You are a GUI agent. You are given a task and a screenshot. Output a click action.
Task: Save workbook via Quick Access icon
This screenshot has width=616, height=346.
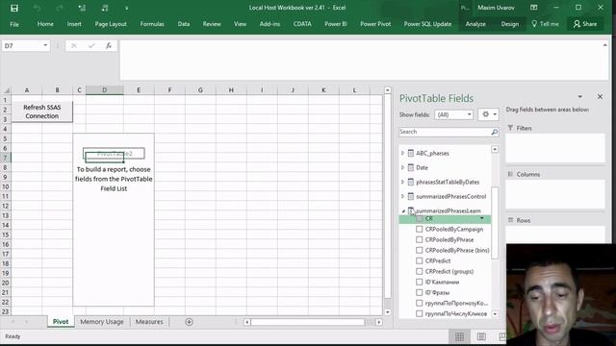pyautogui.click(x=14, y=8)
